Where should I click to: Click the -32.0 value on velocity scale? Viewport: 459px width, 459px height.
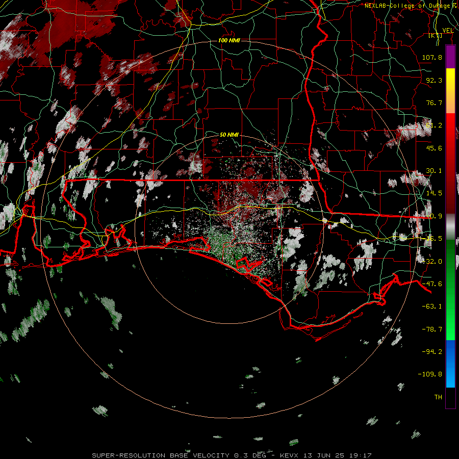click(x=432, y=262)
